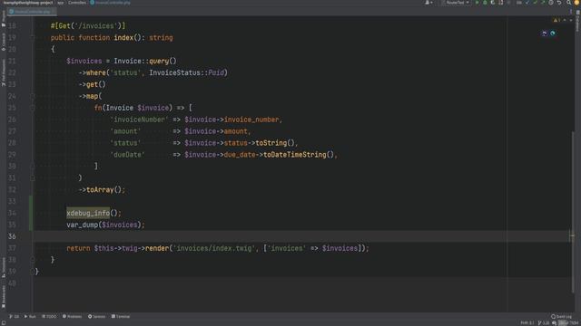Click the warnings indicator in editor corner
This screenshot has height=326, width=581.
click(x=556, y=20)
